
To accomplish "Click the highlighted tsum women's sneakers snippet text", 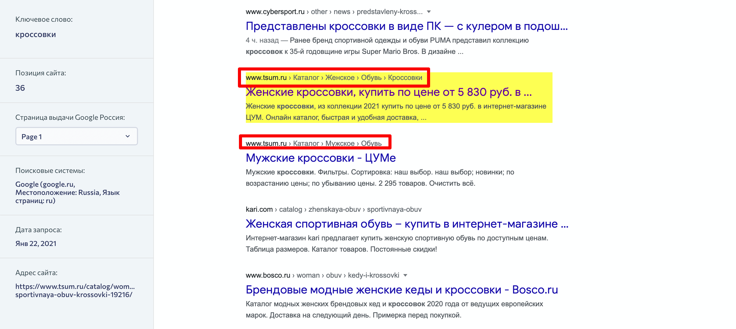I will click(x=396, y=112).
